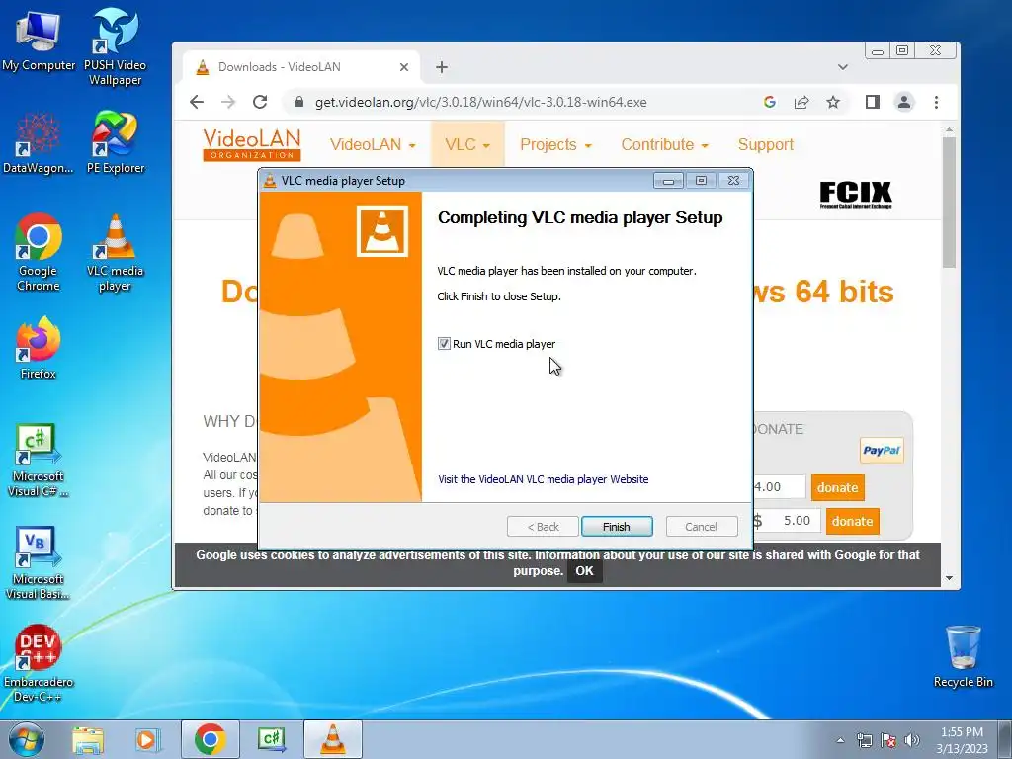Click donate button beside 4.00 field

coord(837,488)
